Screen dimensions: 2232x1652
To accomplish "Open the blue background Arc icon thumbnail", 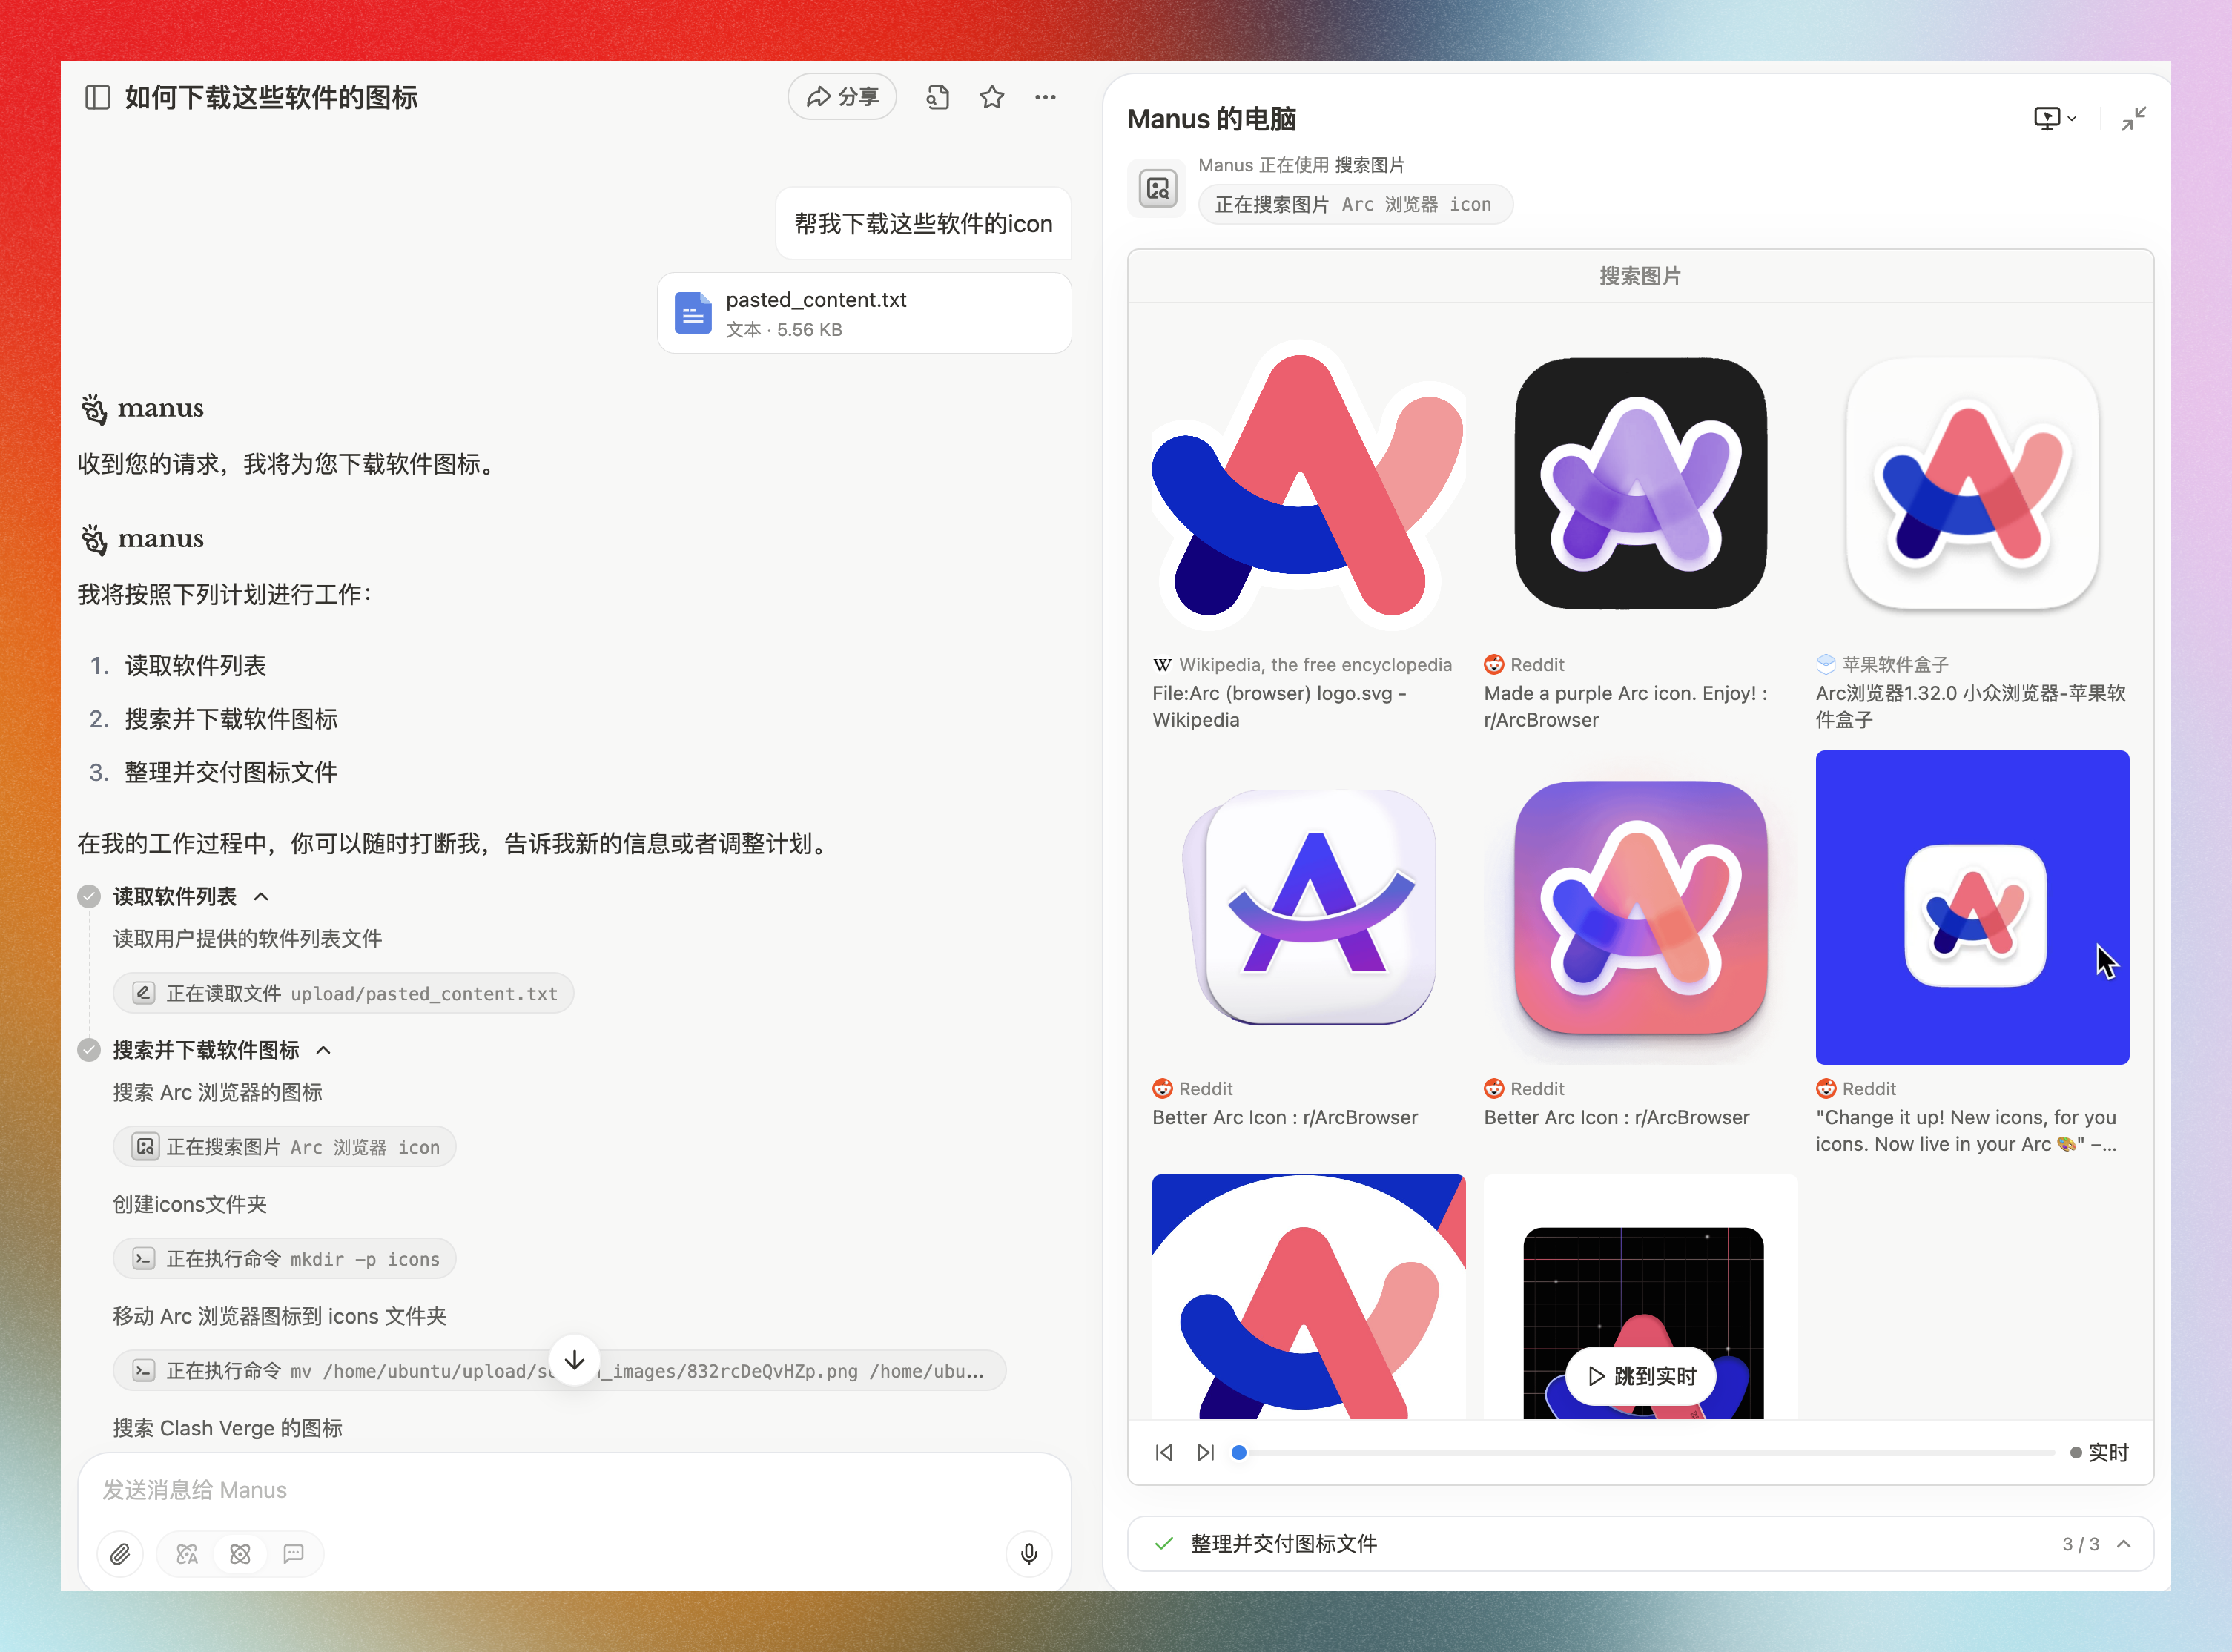I will click(1972, 907).
